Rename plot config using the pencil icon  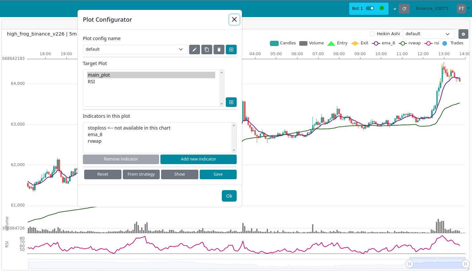pyautogui.click(x=194, y=49)
